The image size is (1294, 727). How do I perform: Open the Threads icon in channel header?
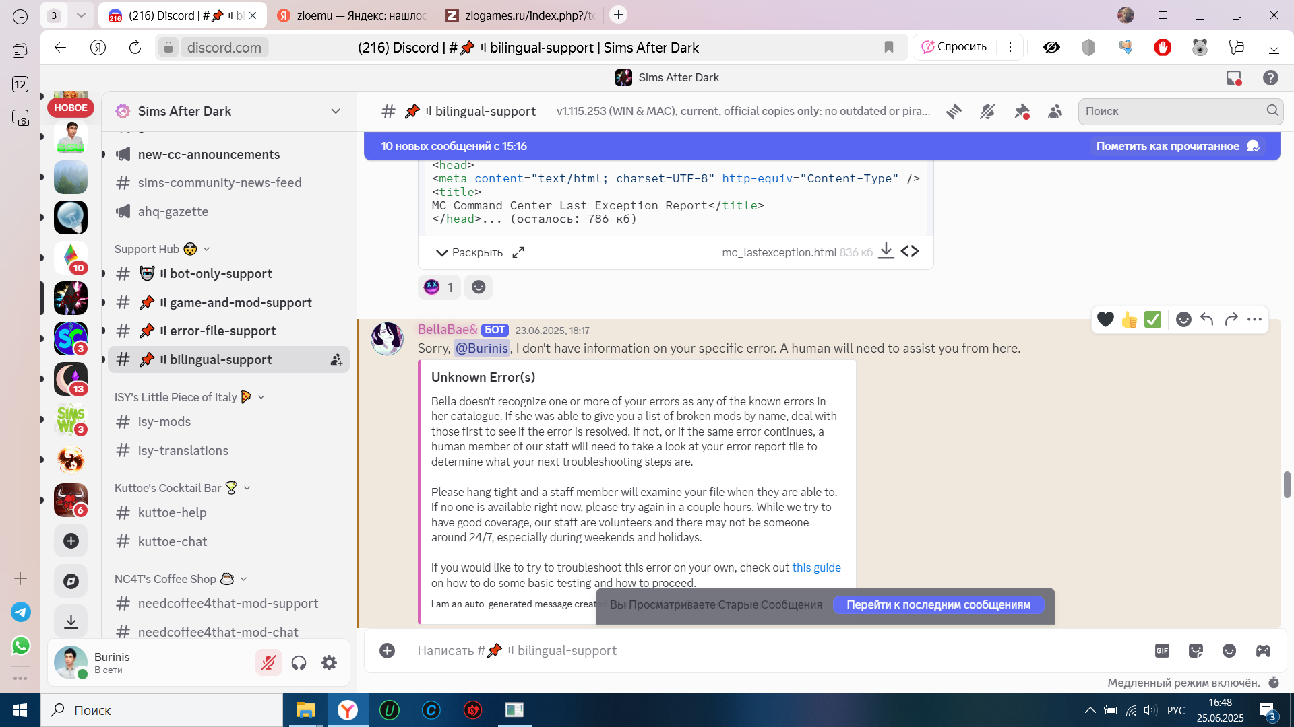pos(954,112)
